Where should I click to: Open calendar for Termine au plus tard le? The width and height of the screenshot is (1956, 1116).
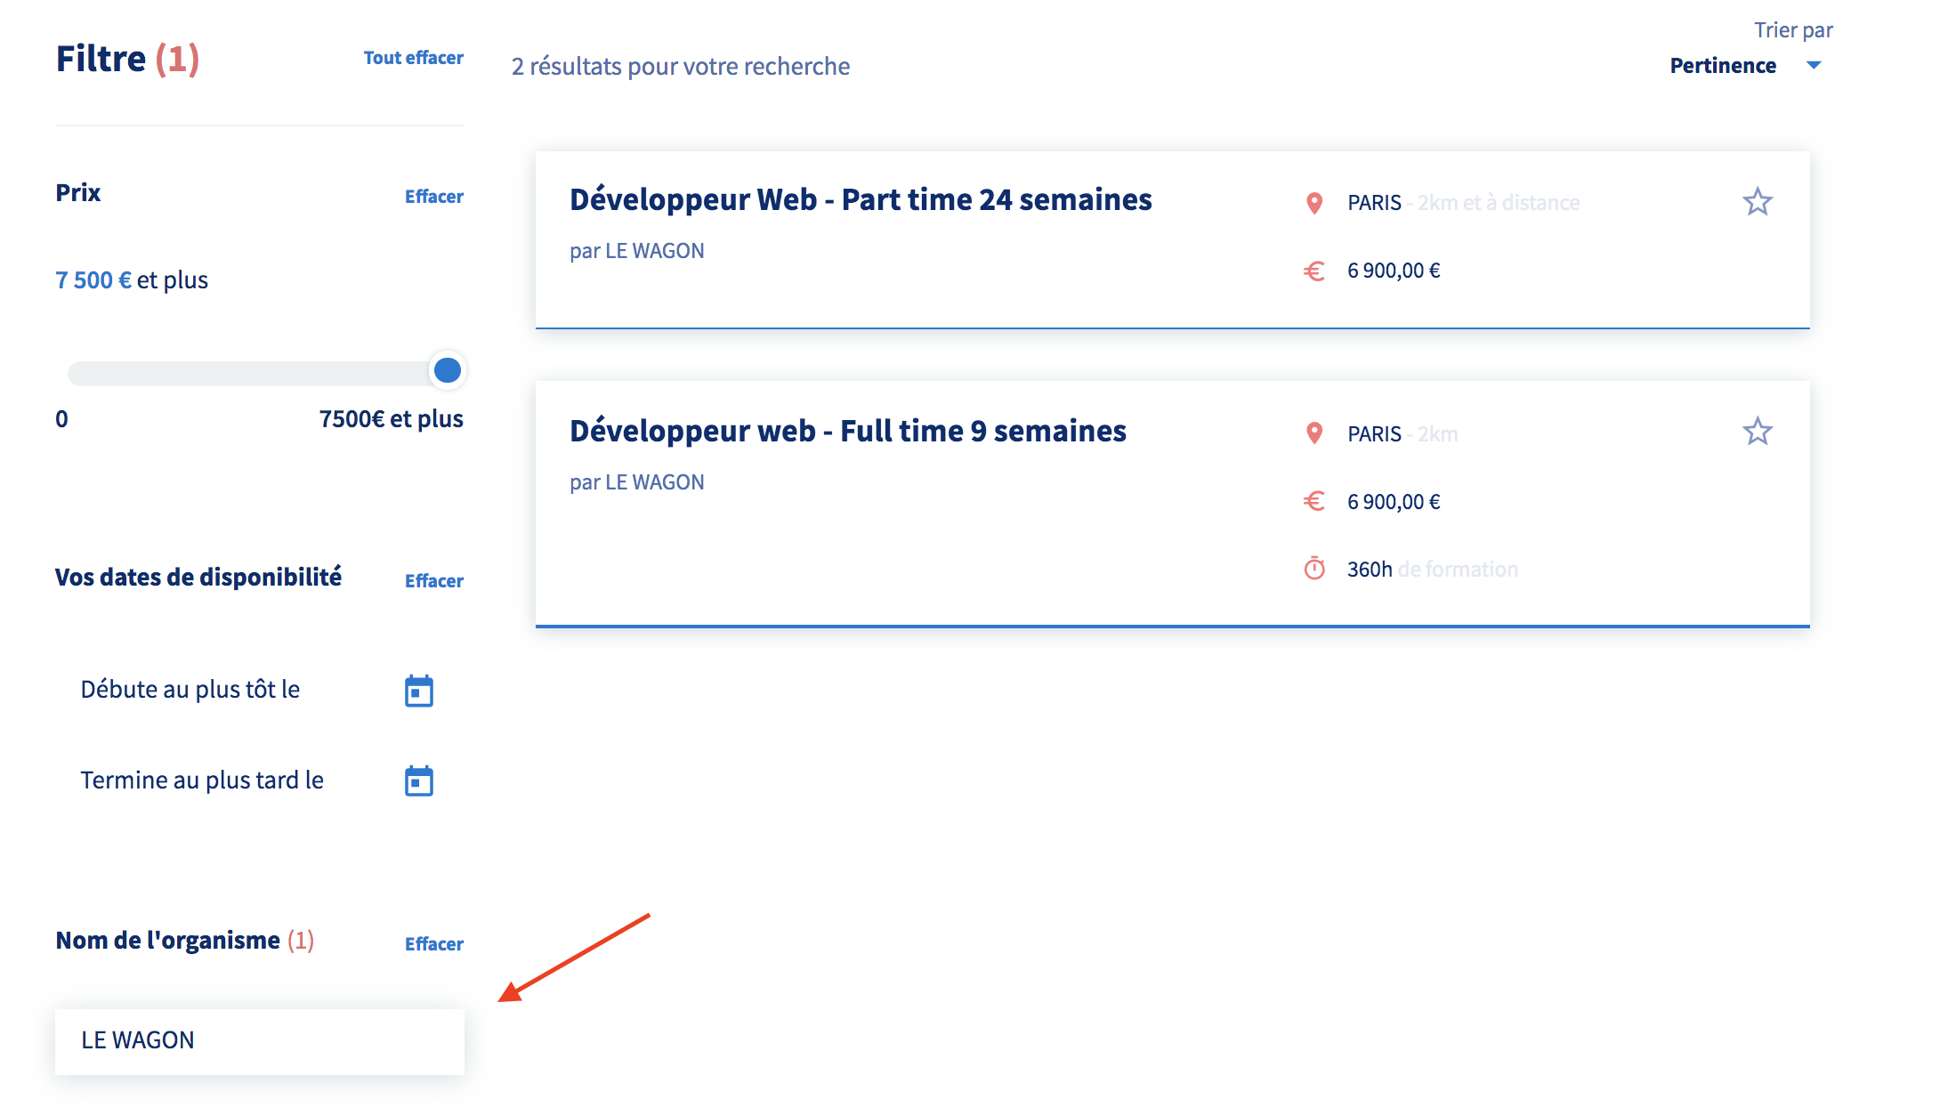(x=419, y=780)
